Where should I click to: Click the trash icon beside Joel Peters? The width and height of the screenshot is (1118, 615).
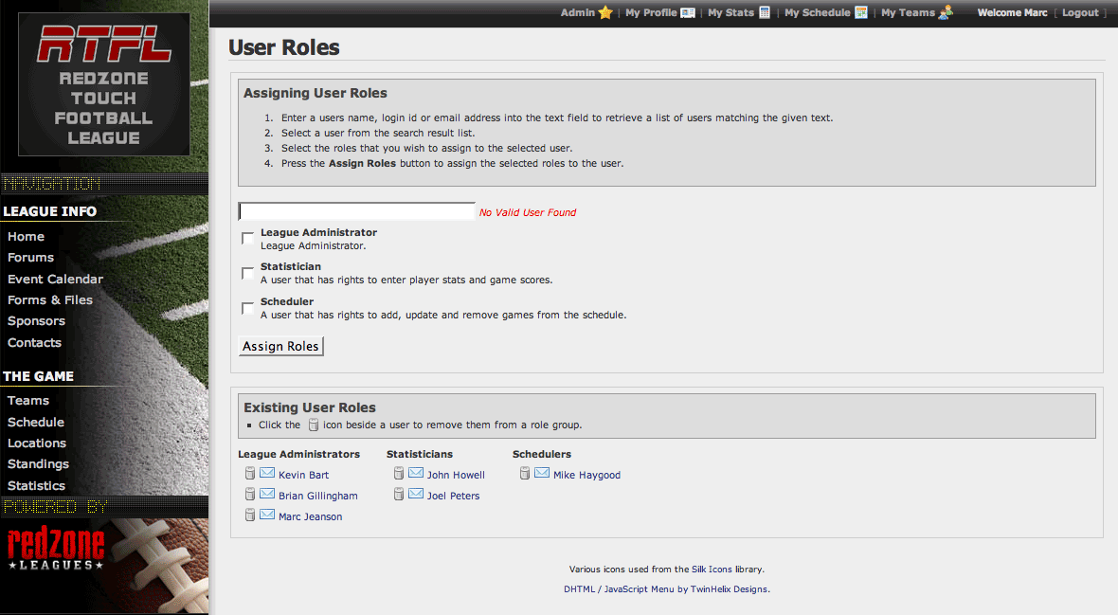pyautogui.click(x=399, y=495)
